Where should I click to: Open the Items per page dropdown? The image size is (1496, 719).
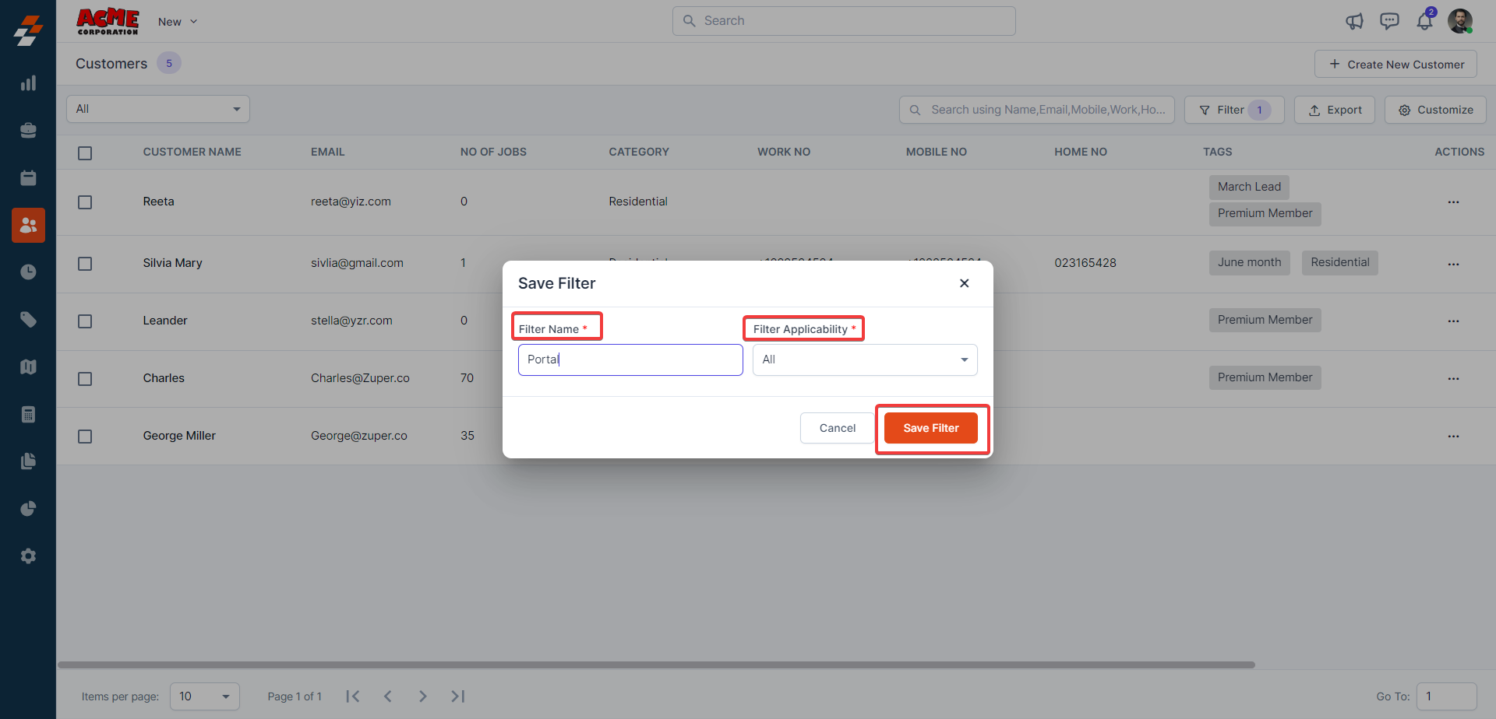(204, 696)
